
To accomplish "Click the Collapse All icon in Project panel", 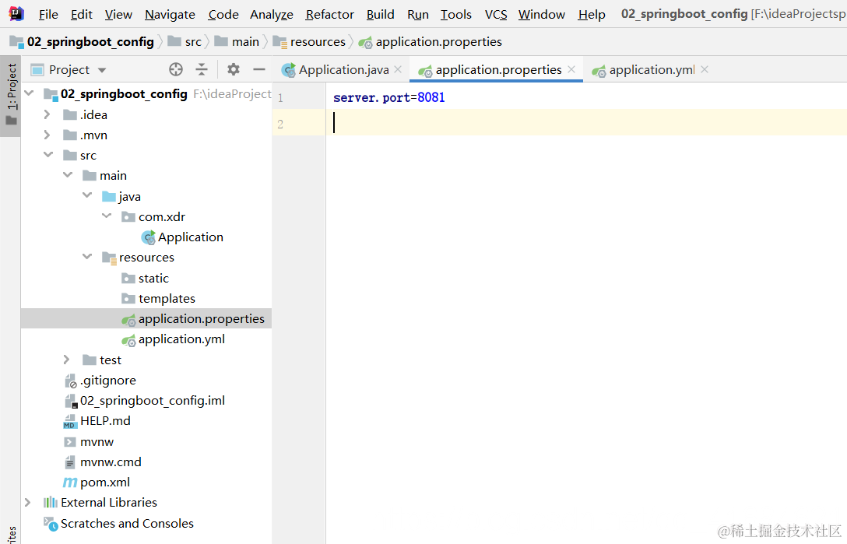I will point(202,69).
